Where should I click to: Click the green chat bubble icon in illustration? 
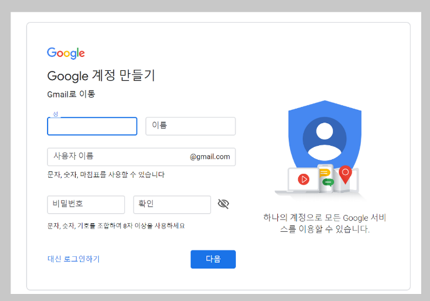(328, 182)
